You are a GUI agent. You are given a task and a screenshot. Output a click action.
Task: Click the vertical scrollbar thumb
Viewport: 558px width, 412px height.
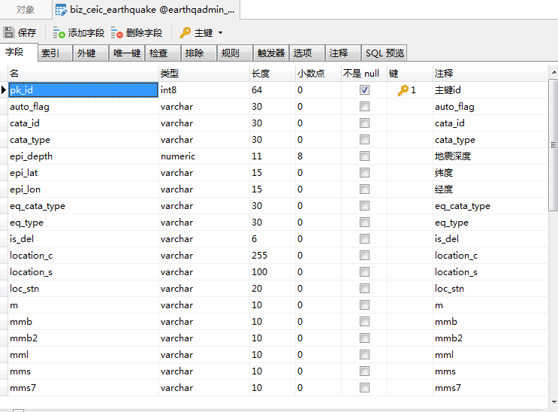[553, 145]
